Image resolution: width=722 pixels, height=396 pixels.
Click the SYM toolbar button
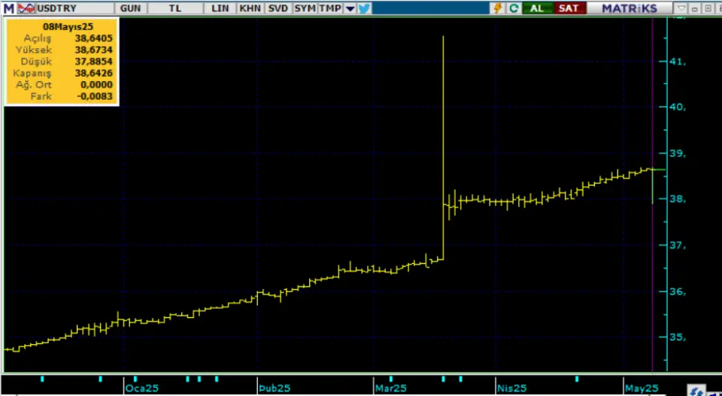[x=305, y=8]
